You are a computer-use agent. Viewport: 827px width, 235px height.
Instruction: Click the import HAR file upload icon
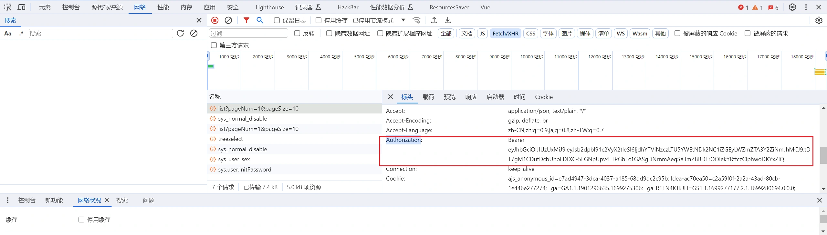[x=434, y=20]
